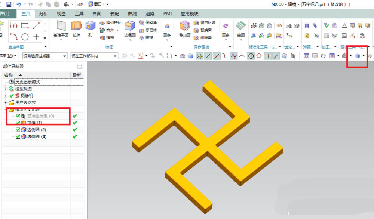Select the Point sketch tool
The image size is (374, 219).
coord(36,37)
